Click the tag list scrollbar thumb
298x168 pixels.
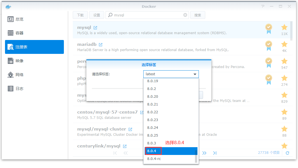point(196,156)
